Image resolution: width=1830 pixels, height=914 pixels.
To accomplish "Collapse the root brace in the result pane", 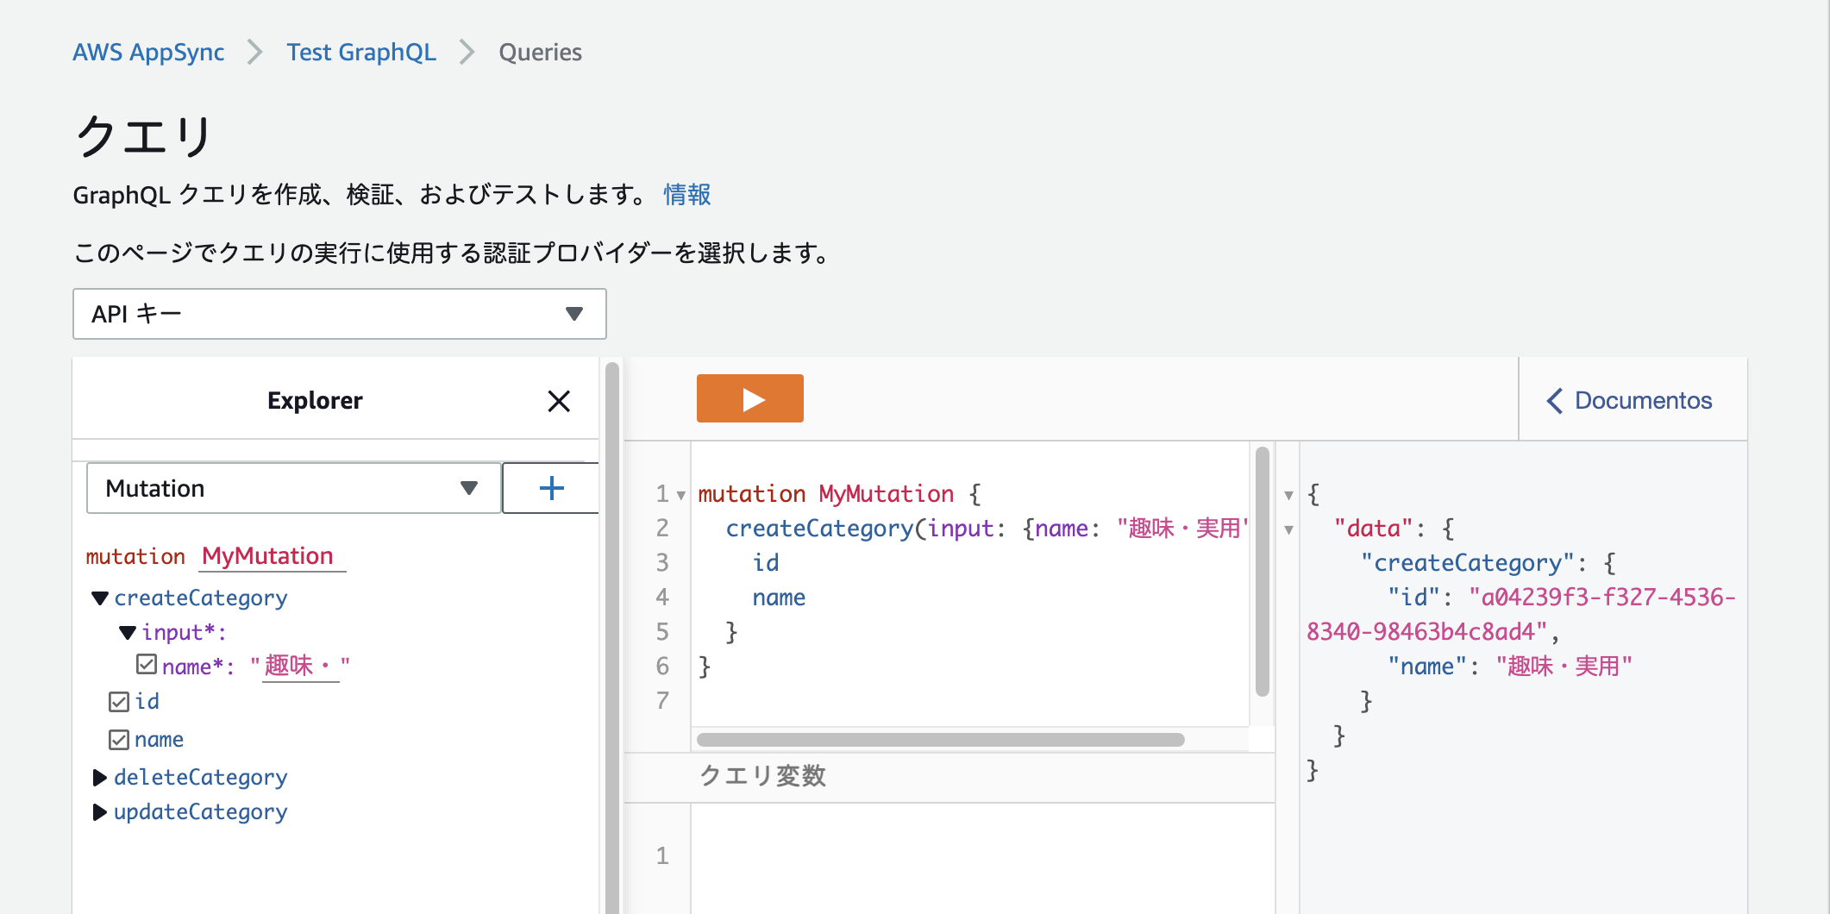I will point(1288,495).
